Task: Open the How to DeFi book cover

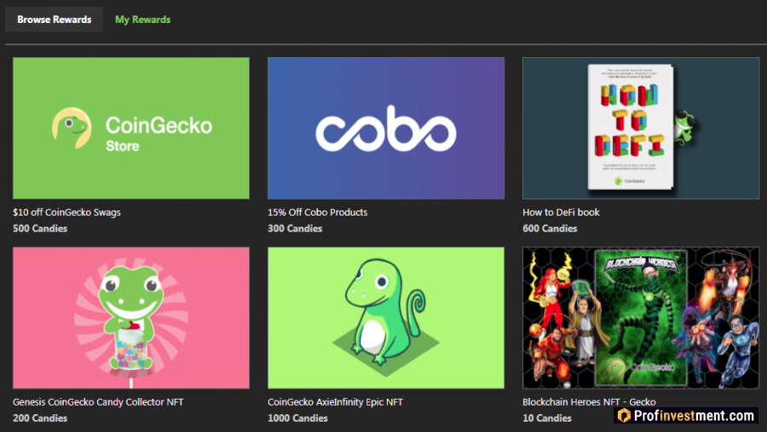Action: click(641, 128)
